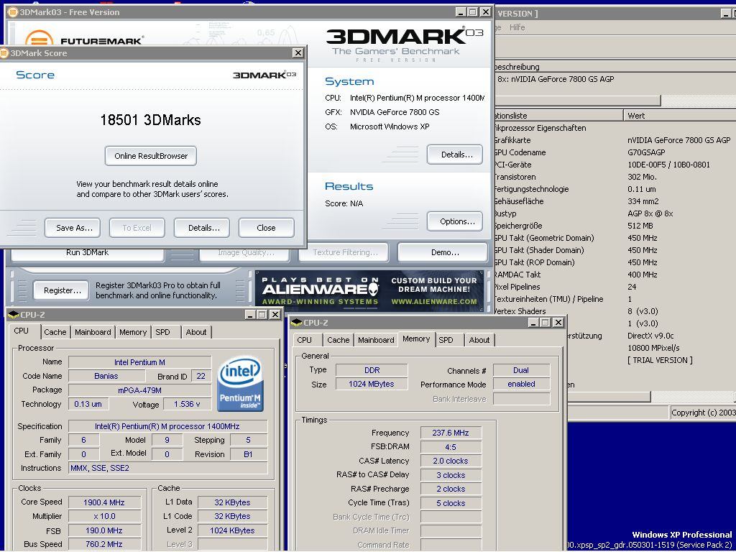Screen dimensions: 736x552
Task: Click the Voltage 1.536 v field
Action: (x=187, y=404)
